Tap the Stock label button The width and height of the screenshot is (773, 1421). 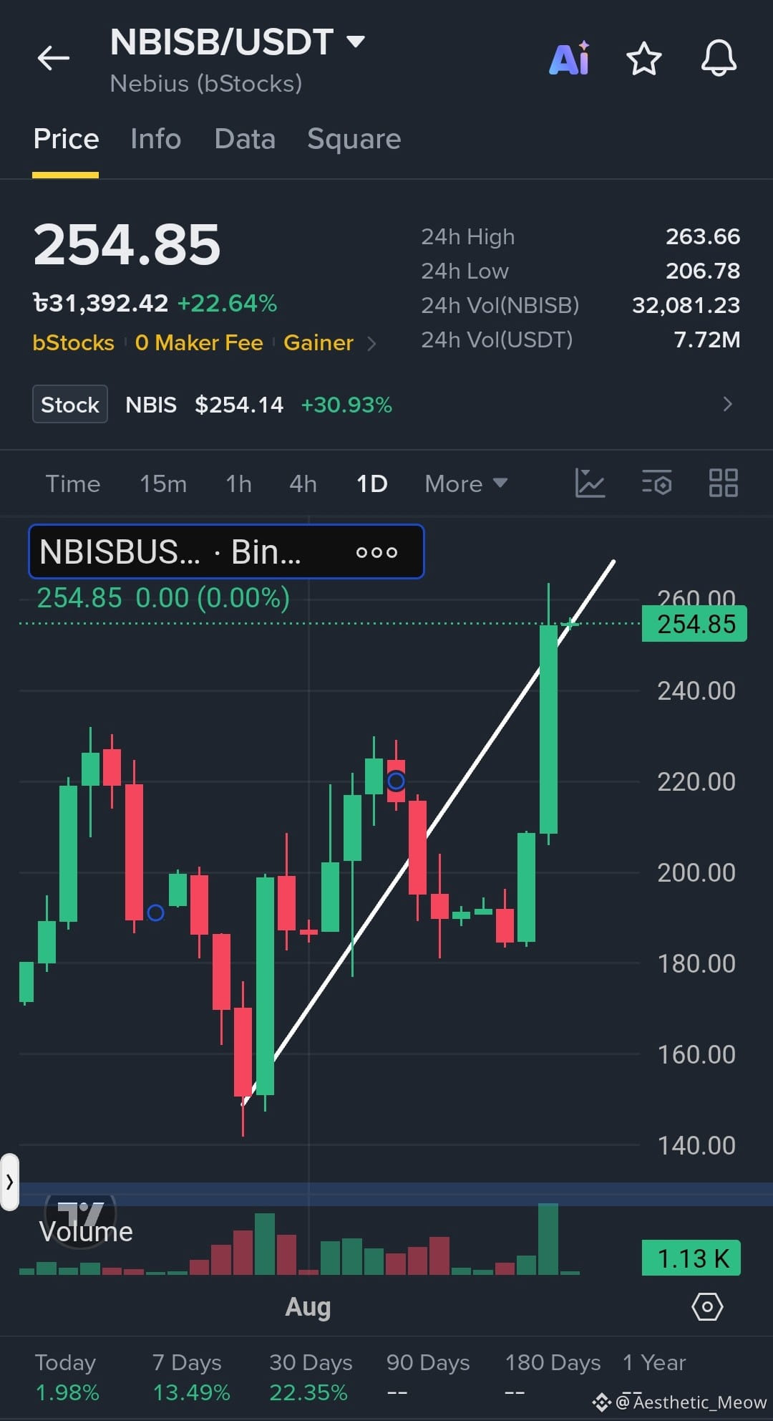click(70, 405)
